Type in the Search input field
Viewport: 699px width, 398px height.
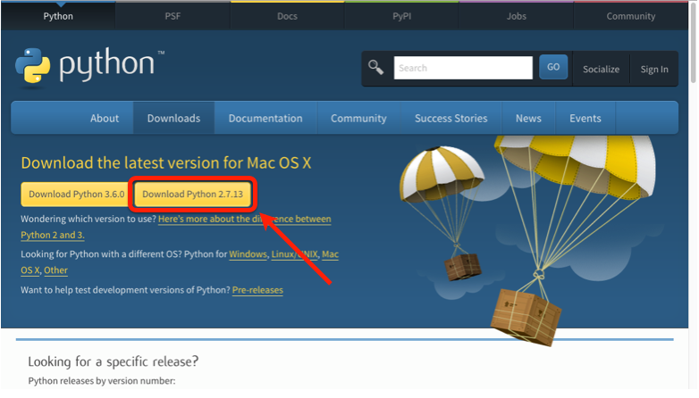(463, 68)
